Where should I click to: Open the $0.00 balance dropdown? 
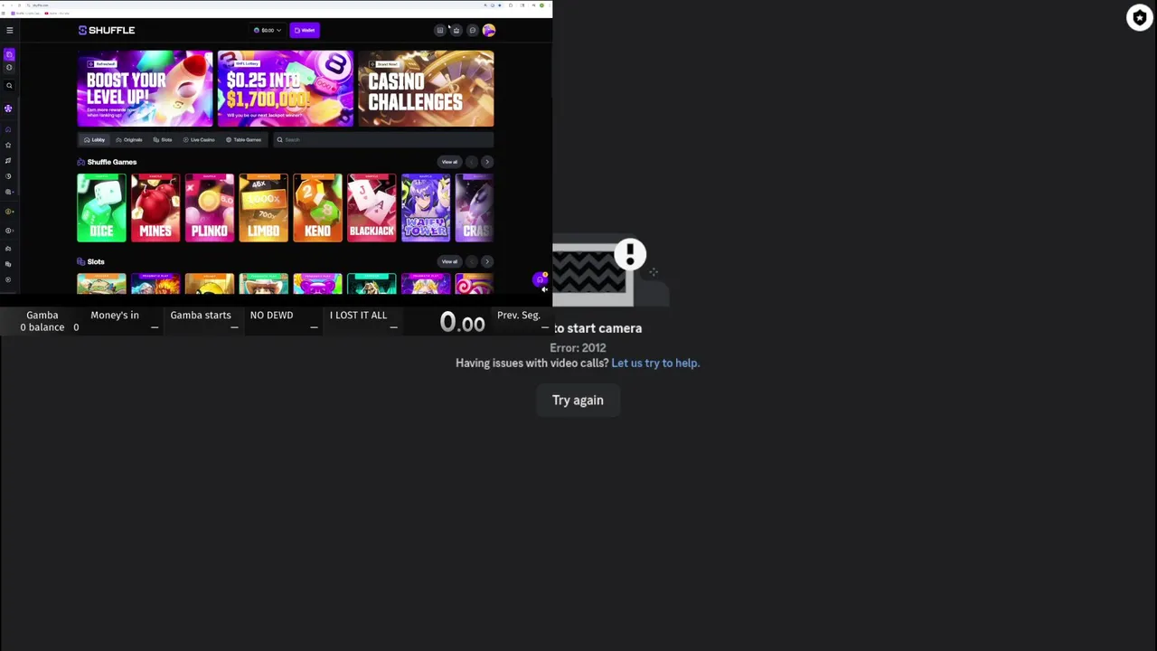pos(268,30)
